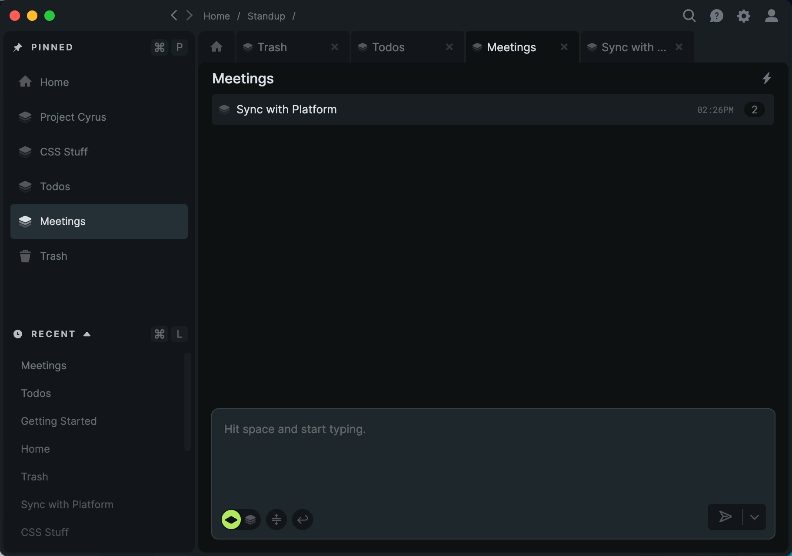Click the P shortcut key badge
The image size is (792, 556).
click(x=180, y=47)
